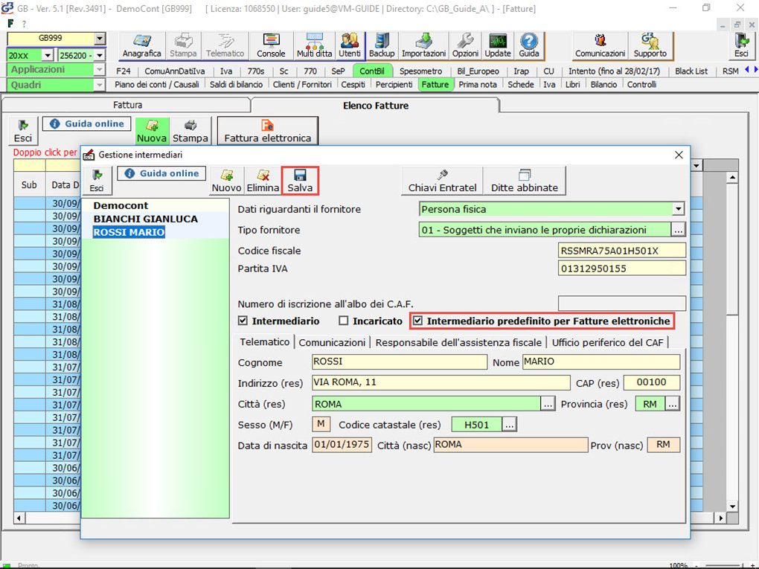Launch the Backup tool
The height and width of the screenshot is (569, 759).
click(382, 46)
